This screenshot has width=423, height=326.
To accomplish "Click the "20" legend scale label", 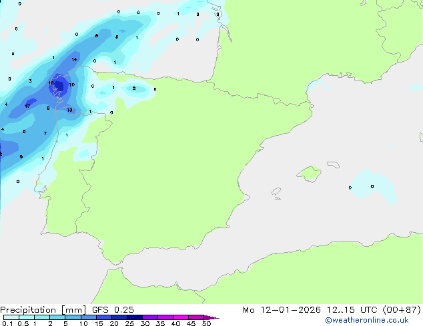I will 114,323.
